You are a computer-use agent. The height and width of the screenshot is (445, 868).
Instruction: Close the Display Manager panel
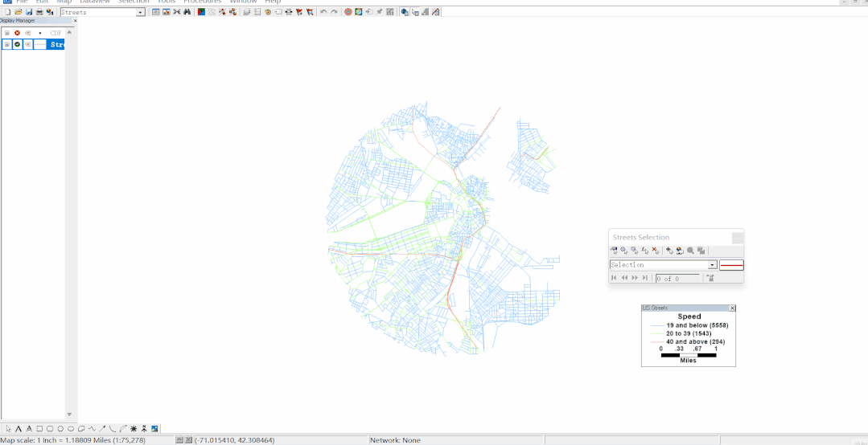(75, 21)
